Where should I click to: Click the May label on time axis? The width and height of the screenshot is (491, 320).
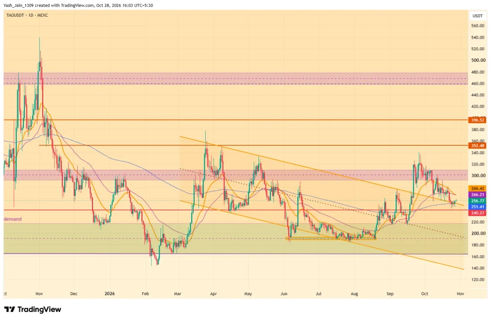tap(248, 294)
